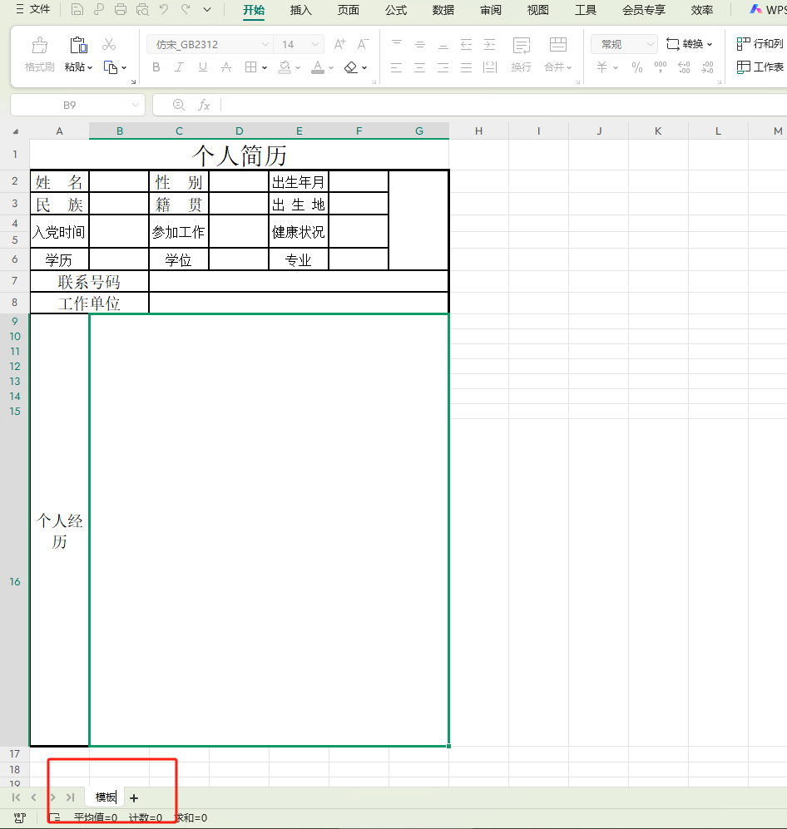Align text right in ribbon
This screenshot has width=787, height=829.
coord(443,67)
